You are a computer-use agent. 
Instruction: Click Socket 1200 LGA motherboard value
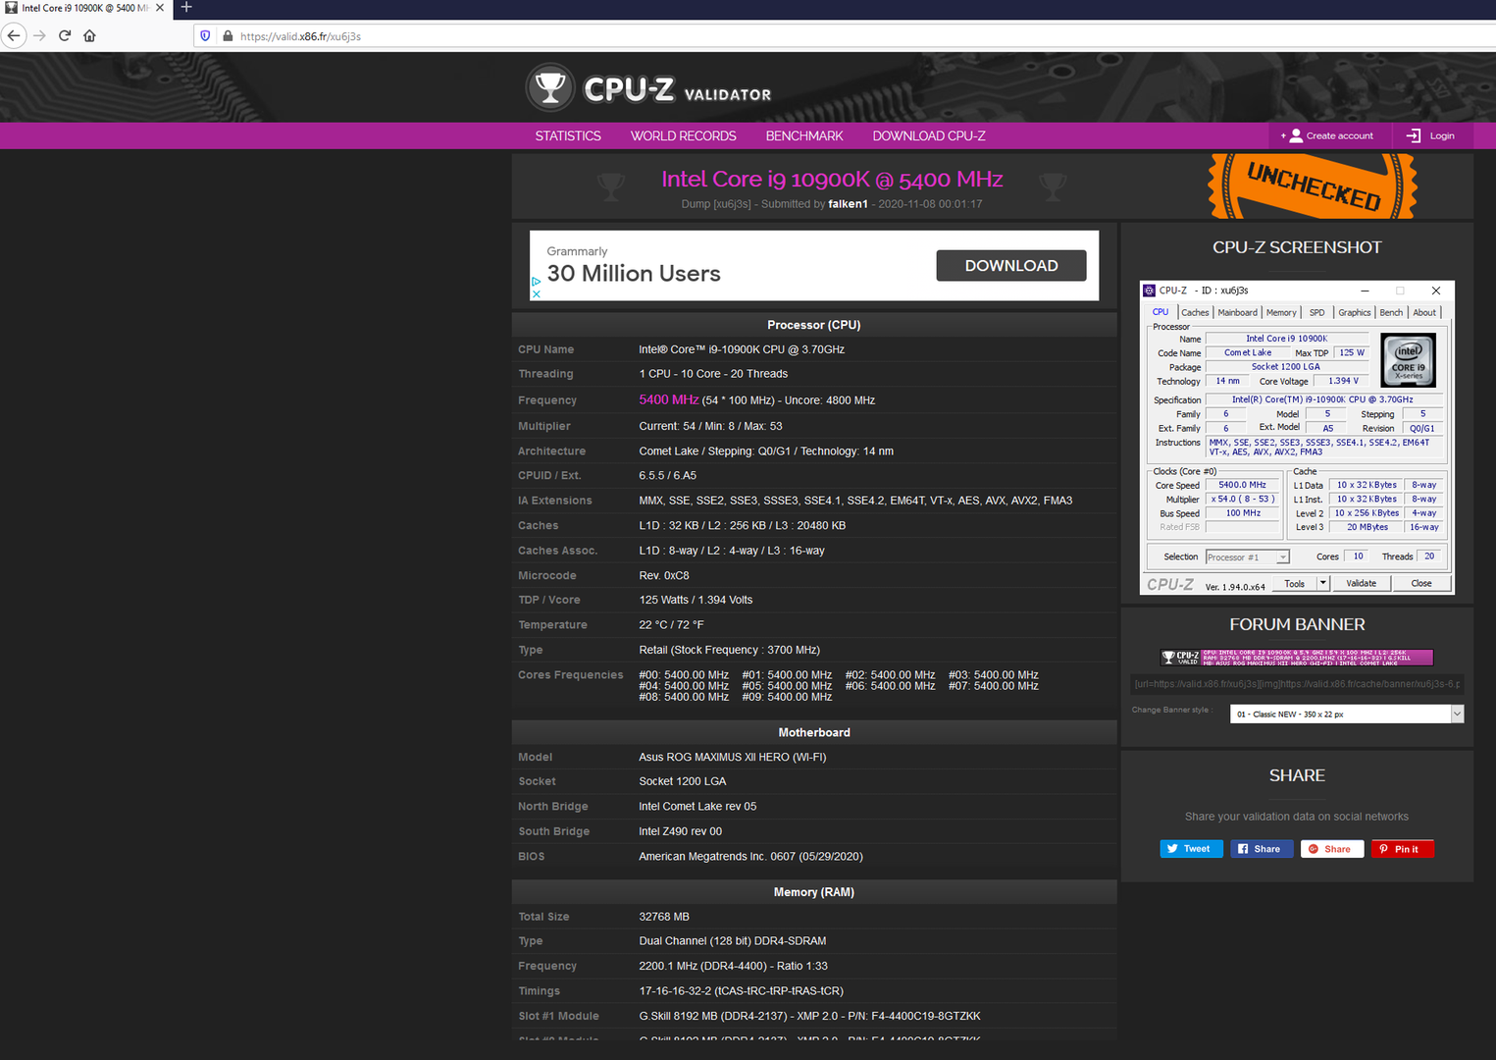683,782
